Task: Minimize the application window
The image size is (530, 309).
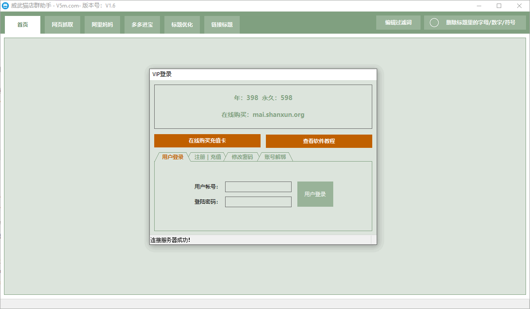Action: tap(479, 6)
